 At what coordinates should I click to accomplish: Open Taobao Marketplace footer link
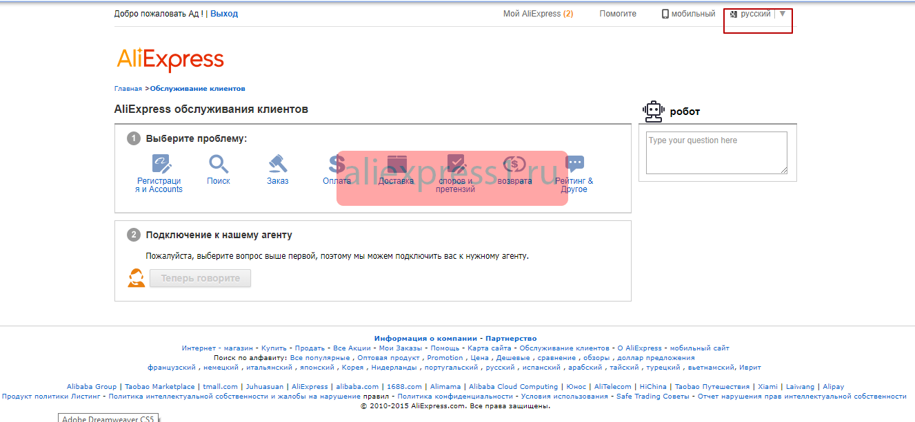pyautogui.click(x=160, y=387)
